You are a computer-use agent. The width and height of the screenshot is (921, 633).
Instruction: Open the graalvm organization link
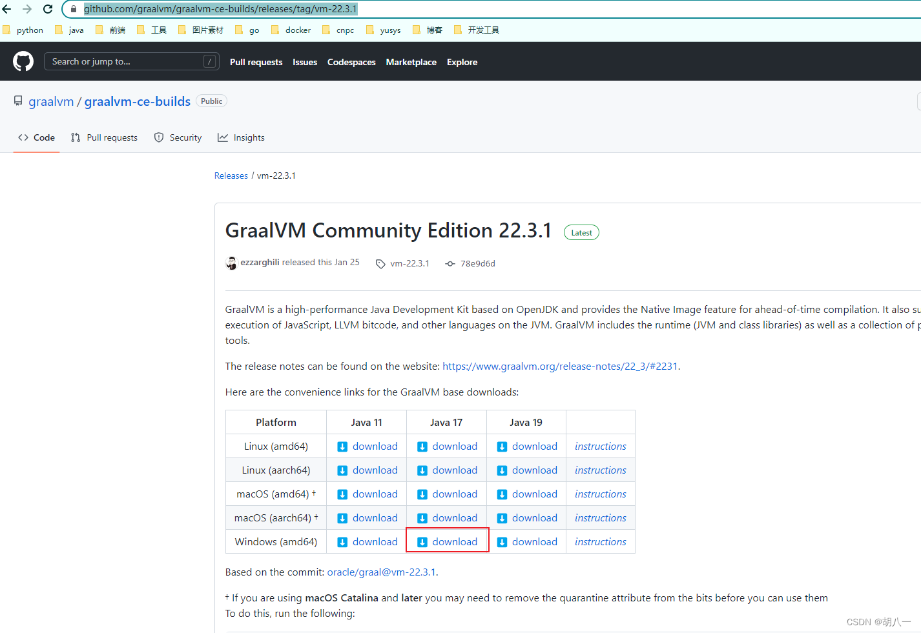point(51,101)
